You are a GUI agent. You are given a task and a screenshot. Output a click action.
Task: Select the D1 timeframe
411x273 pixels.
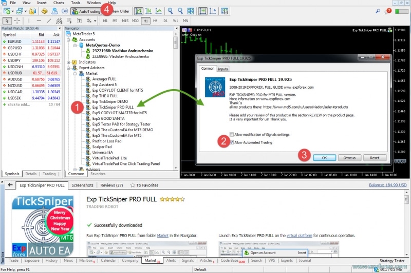click(165, 20)
